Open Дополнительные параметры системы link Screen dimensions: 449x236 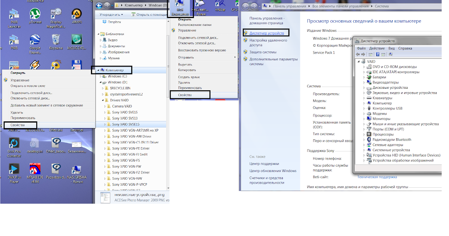(x=274, y=61)
